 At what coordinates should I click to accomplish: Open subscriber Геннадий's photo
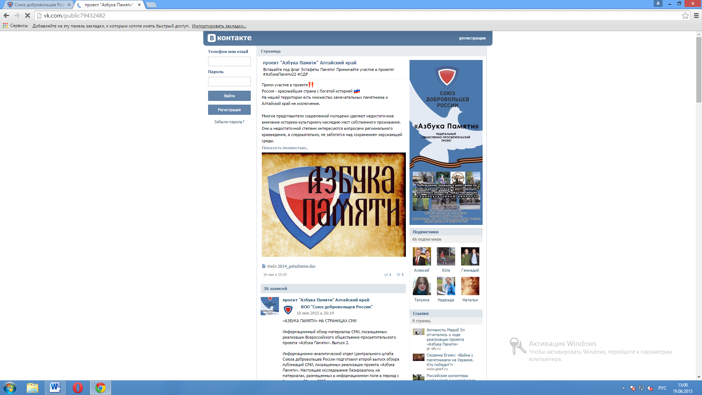click(x=470, y=256)
